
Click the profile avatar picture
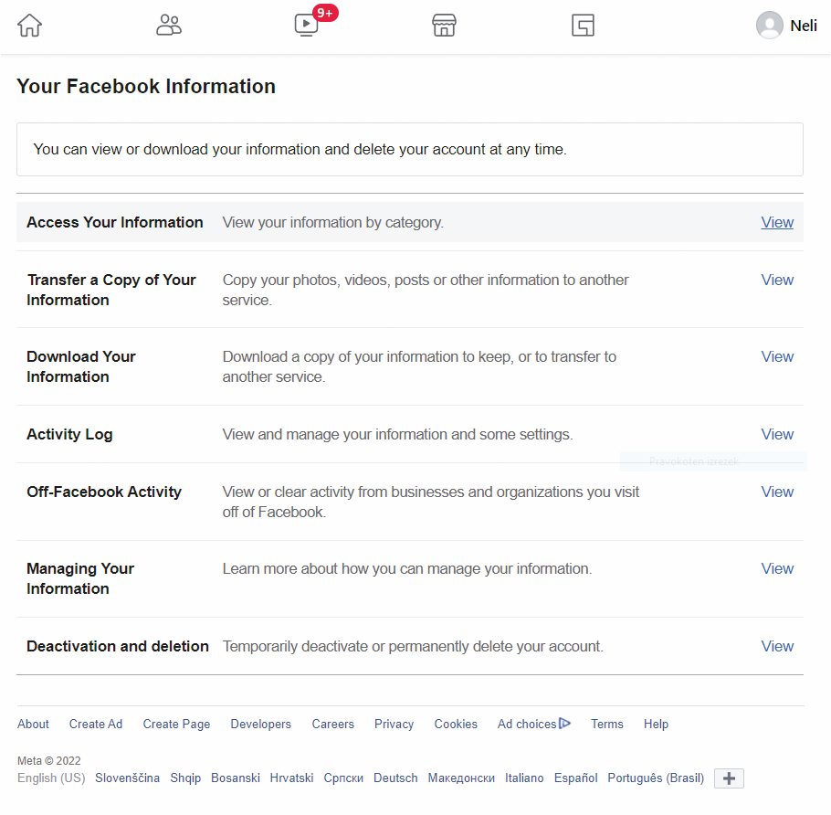point(770,25)
